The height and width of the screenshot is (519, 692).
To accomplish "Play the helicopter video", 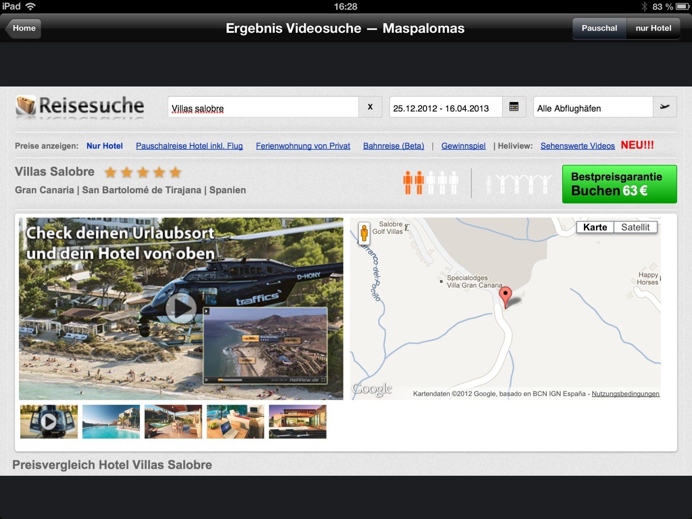I will point(181,308).
